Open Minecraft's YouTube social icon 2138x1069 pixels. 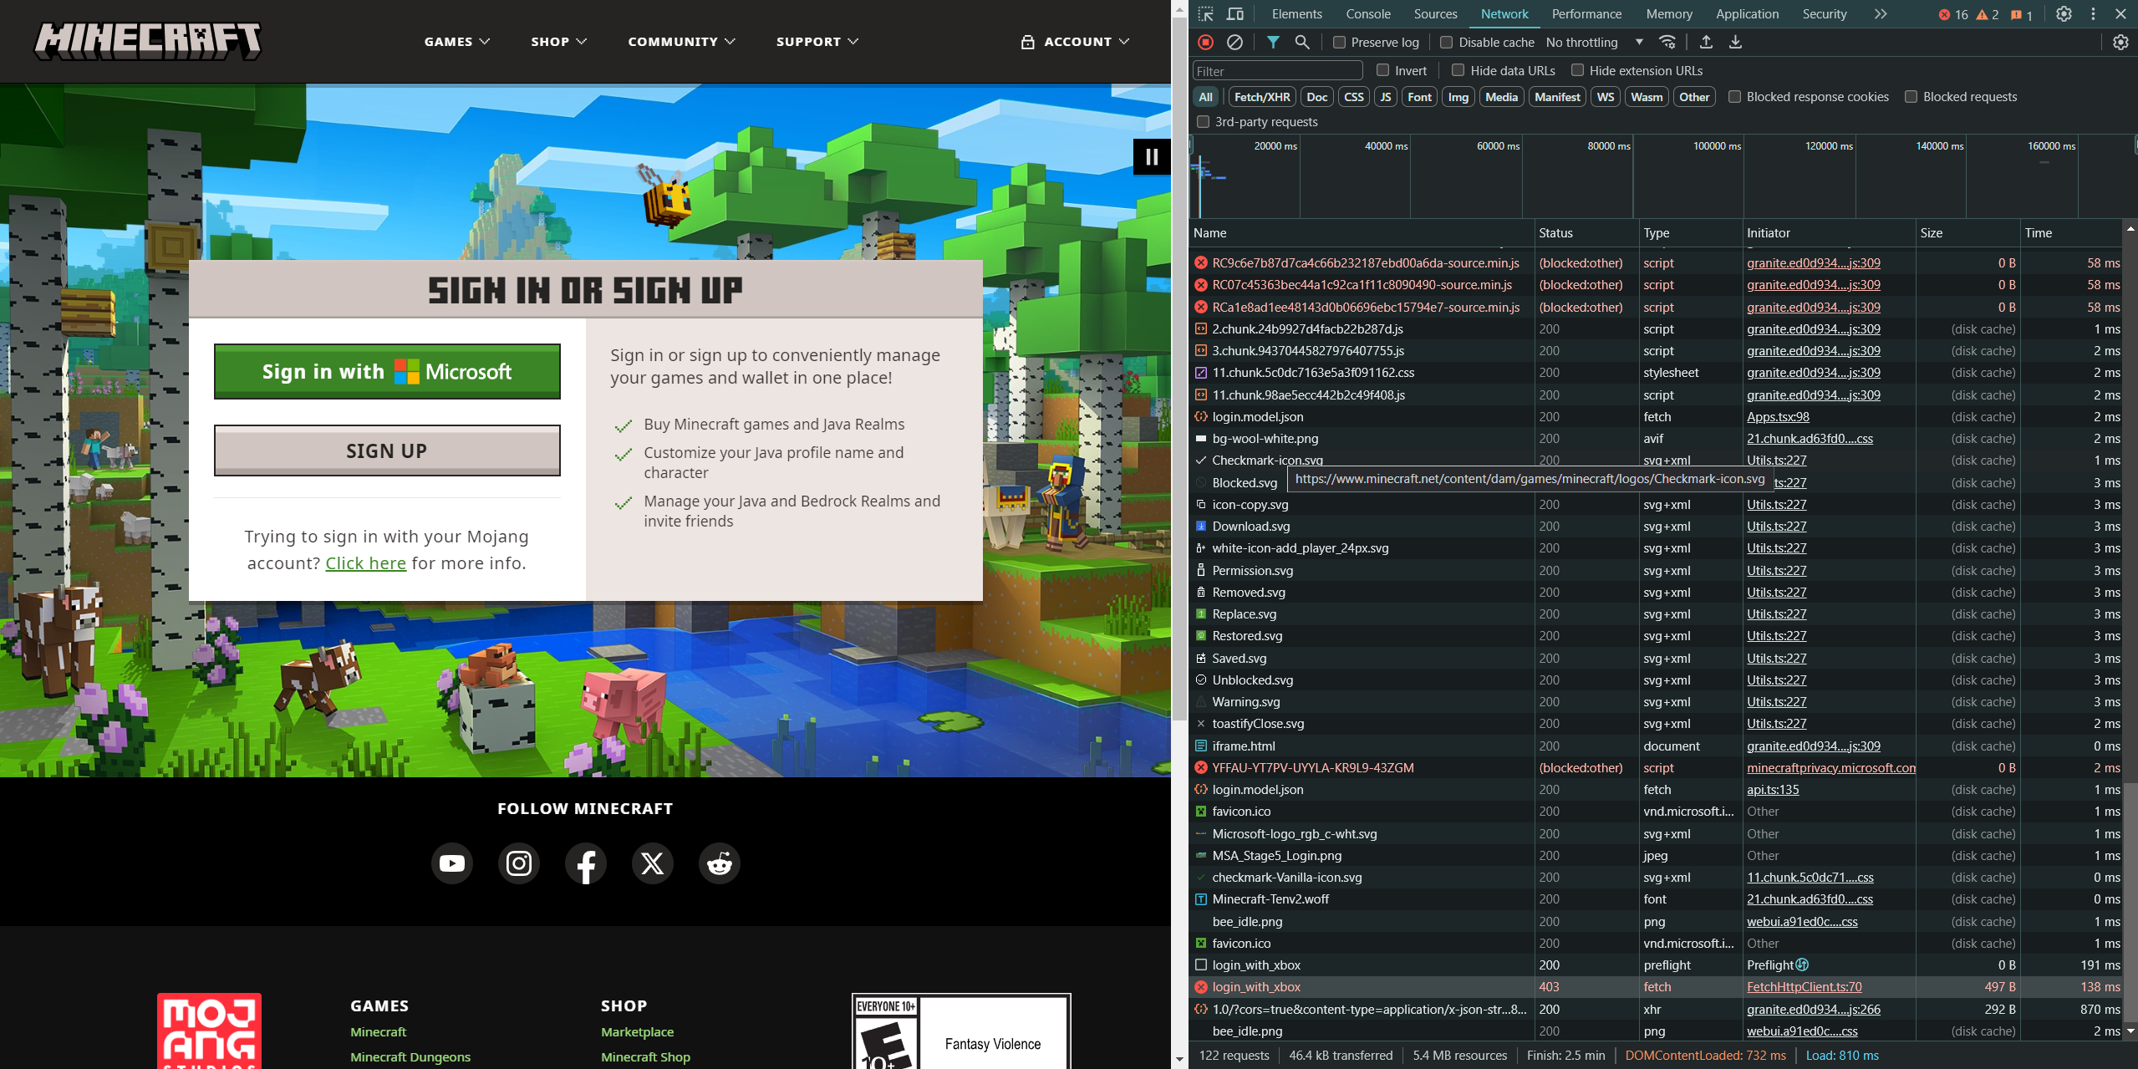click(451, 863)
